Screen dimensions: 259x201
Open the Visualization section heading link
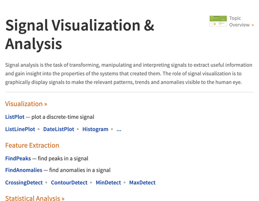click(24, 104)
